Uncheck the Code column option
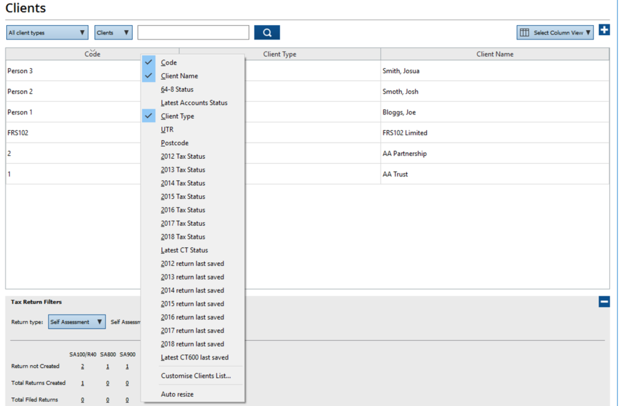Viewport: 633px width, 406px height. tap(169, 63)
